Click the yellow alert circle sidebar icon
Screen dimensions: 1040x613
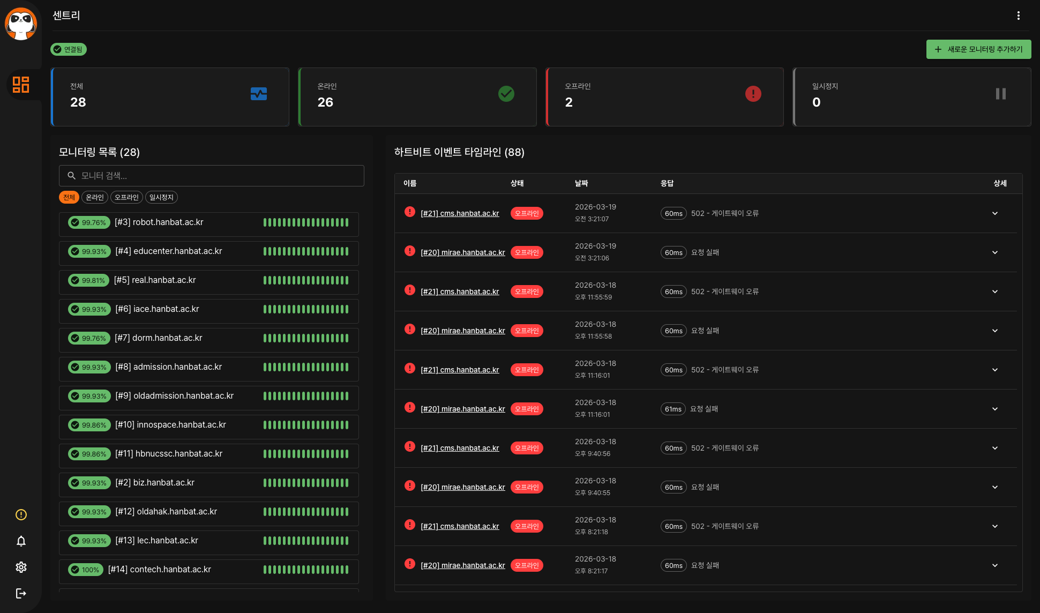coord(21,514)
